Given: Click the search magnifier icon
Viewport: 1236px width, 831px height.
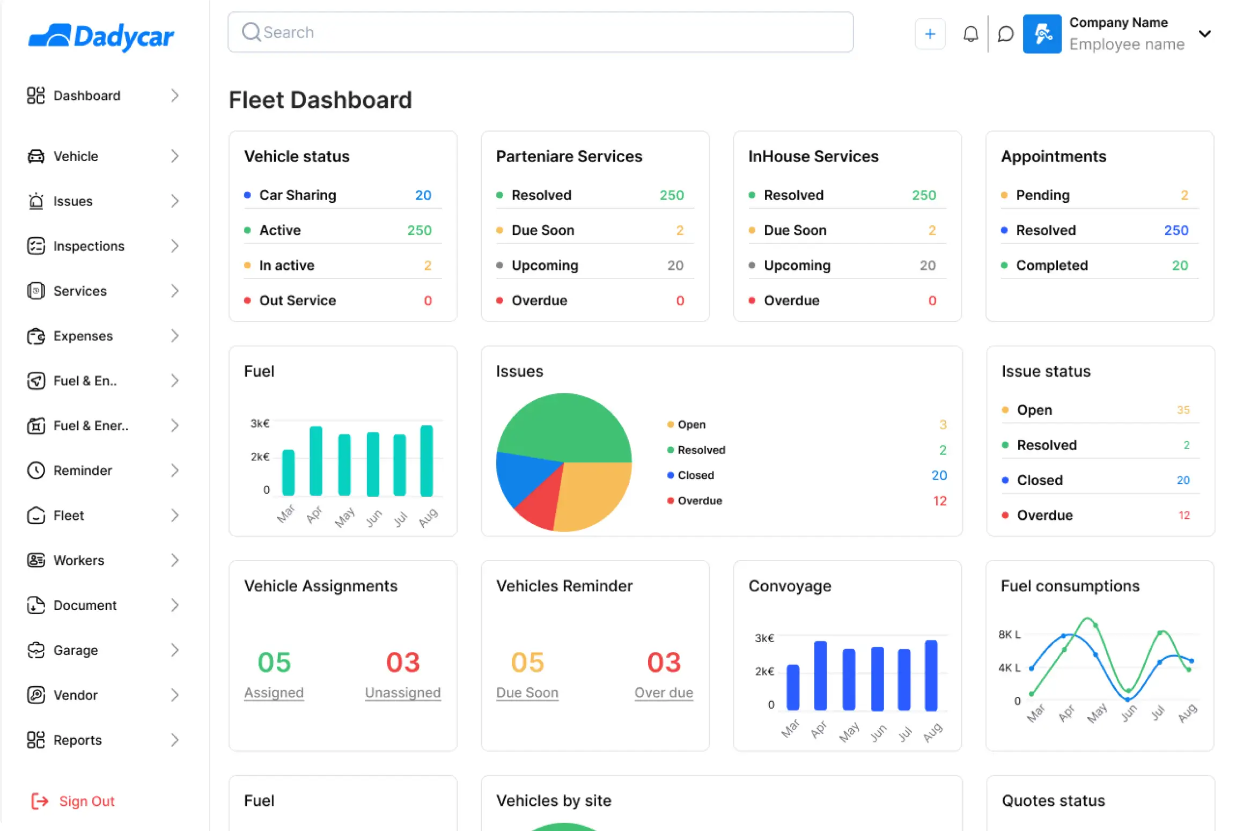Looking at the screenshot, I should [251, 32].
